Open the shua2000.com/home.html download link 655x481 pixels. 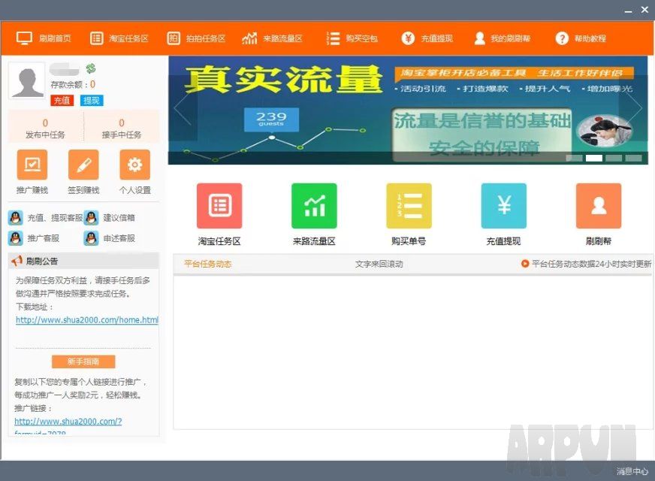click(x=86, y=320)
